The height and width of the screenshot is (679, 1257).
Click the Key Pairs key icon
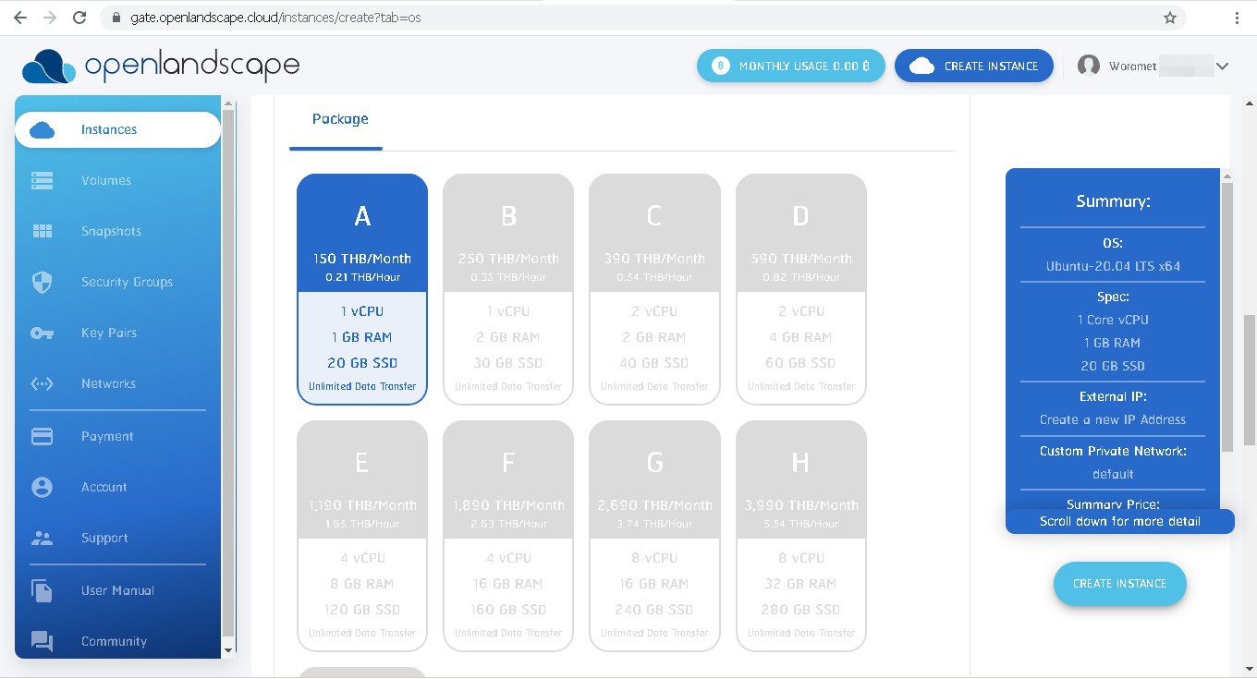[x=43, y=333]
